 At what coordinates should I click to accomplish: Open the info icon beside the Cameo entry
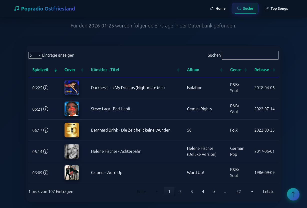(x=46, y=173)
